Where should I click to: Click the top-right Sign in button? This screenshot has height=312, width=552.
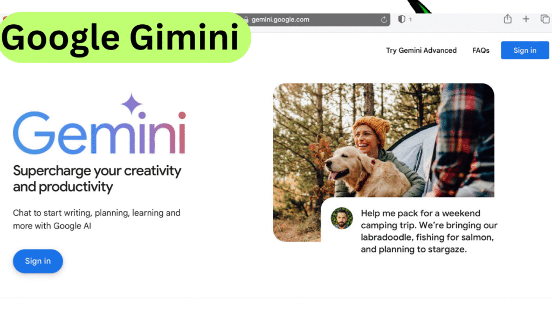click(525, 50)
